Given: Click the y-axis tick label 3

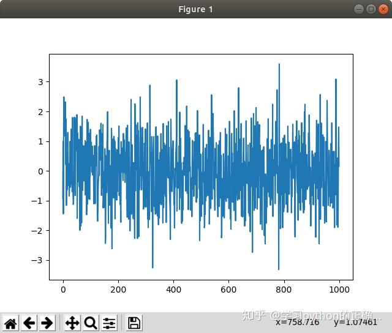Looking at the screenshot, I should point(41,82).
